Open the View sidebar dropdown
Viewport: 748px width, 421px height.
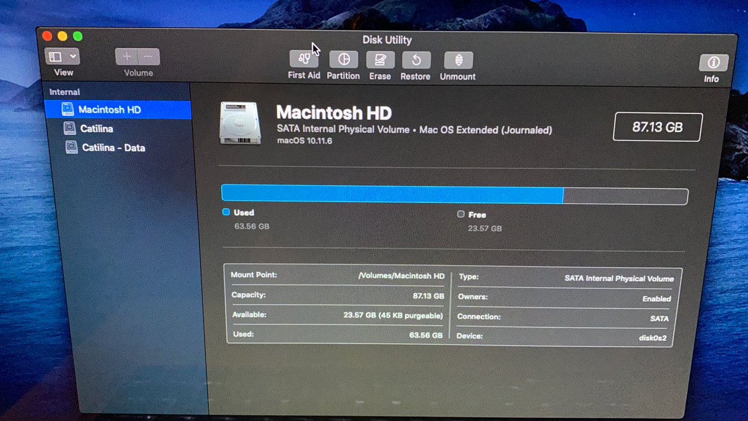click(62, 56)
